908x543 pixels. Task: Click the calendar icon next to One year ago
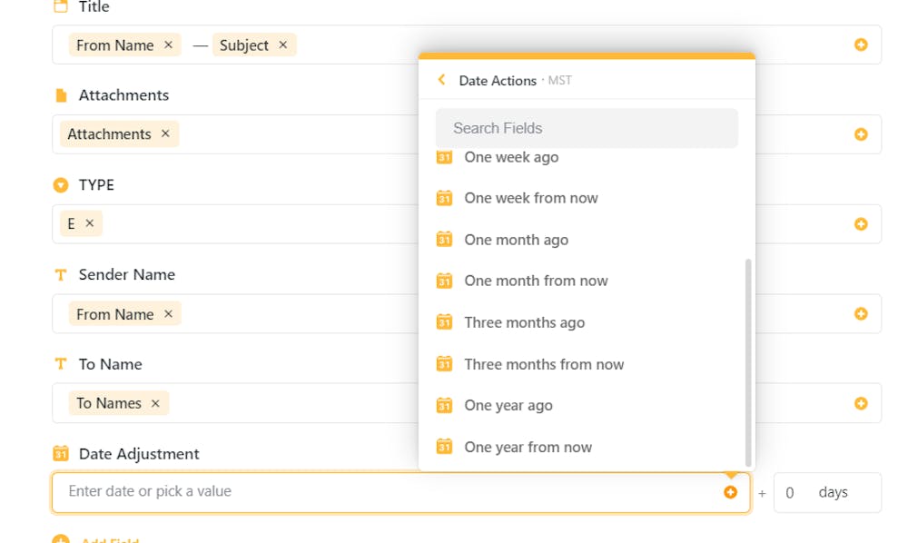click(x=444, y=405)
